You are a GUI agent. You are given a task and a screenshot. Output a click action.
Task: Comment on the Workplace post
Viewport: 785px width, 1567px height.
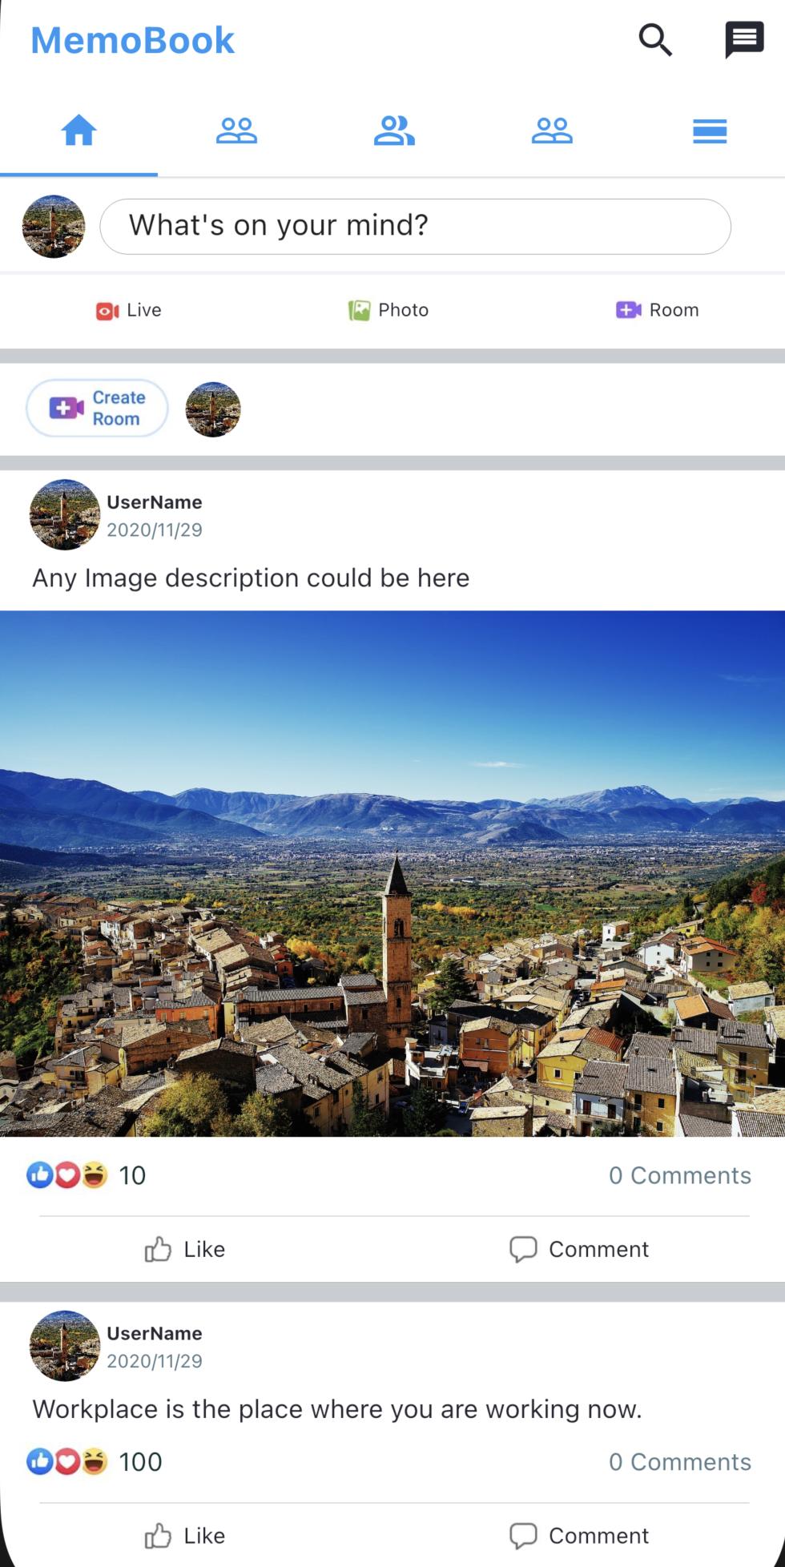pyautogui.click(x=579, y=1536)
